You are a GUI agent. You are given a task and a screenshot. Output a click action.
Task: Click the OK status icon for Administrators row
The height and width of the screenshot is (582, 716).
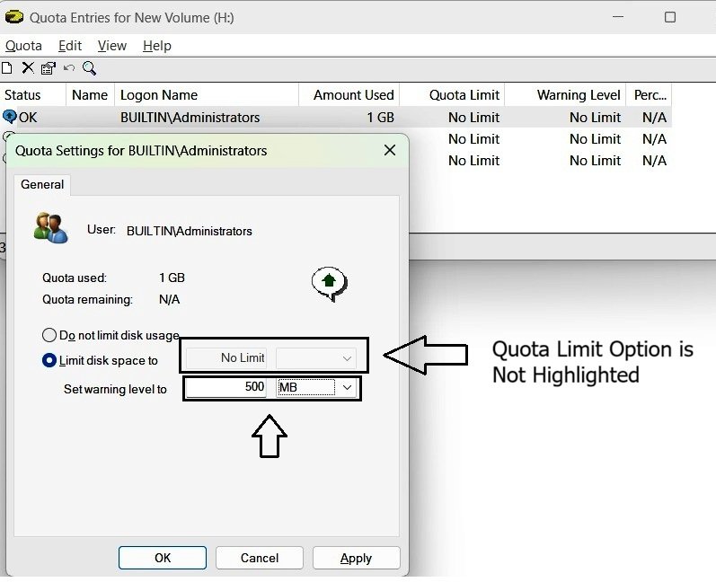(10, 117)
